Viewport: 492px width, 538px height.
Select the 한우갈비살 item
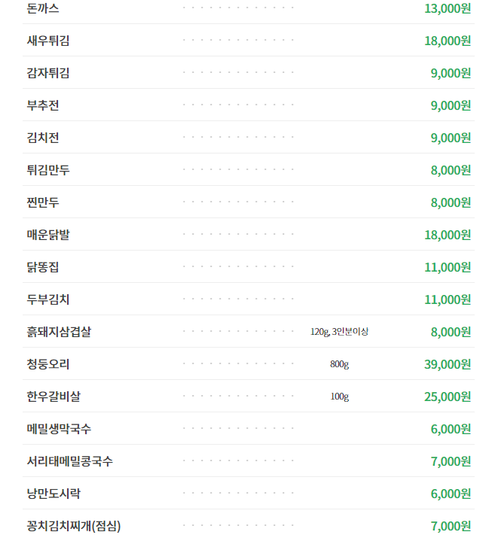(53, 397)
